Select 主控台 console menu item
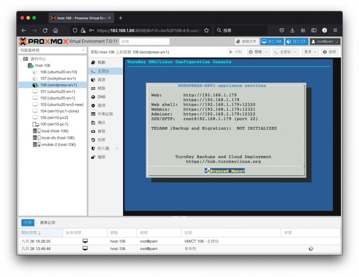This screenshot has width=359, height=277. 106,71
